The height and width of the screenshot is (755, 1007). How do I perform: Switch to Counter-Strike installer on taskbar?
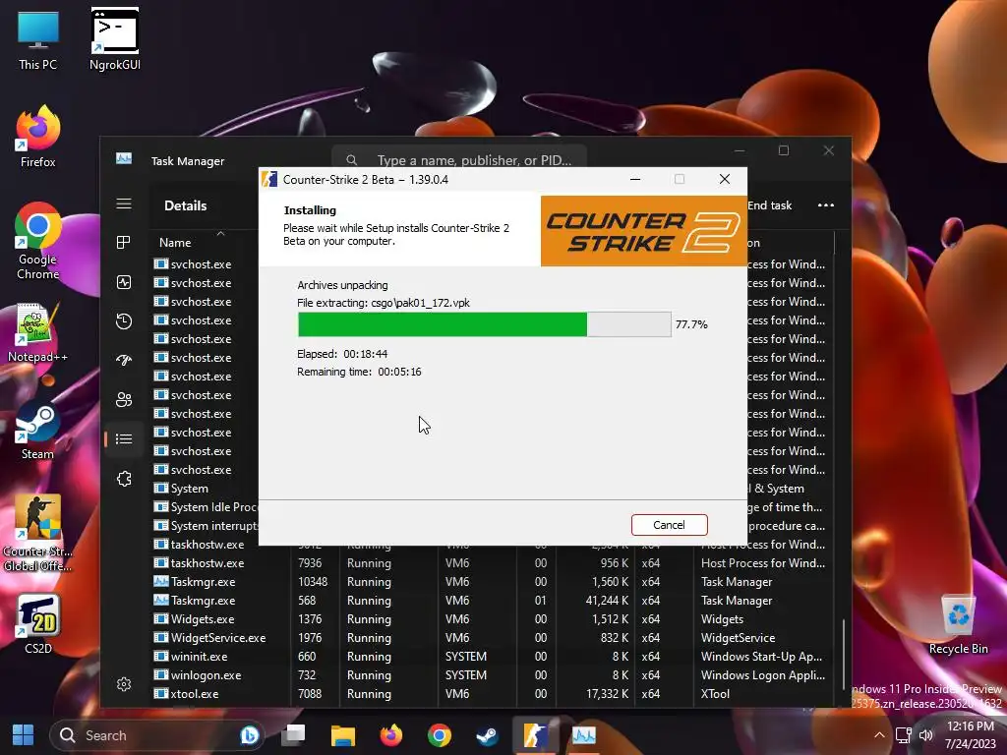tap(536, 735)
